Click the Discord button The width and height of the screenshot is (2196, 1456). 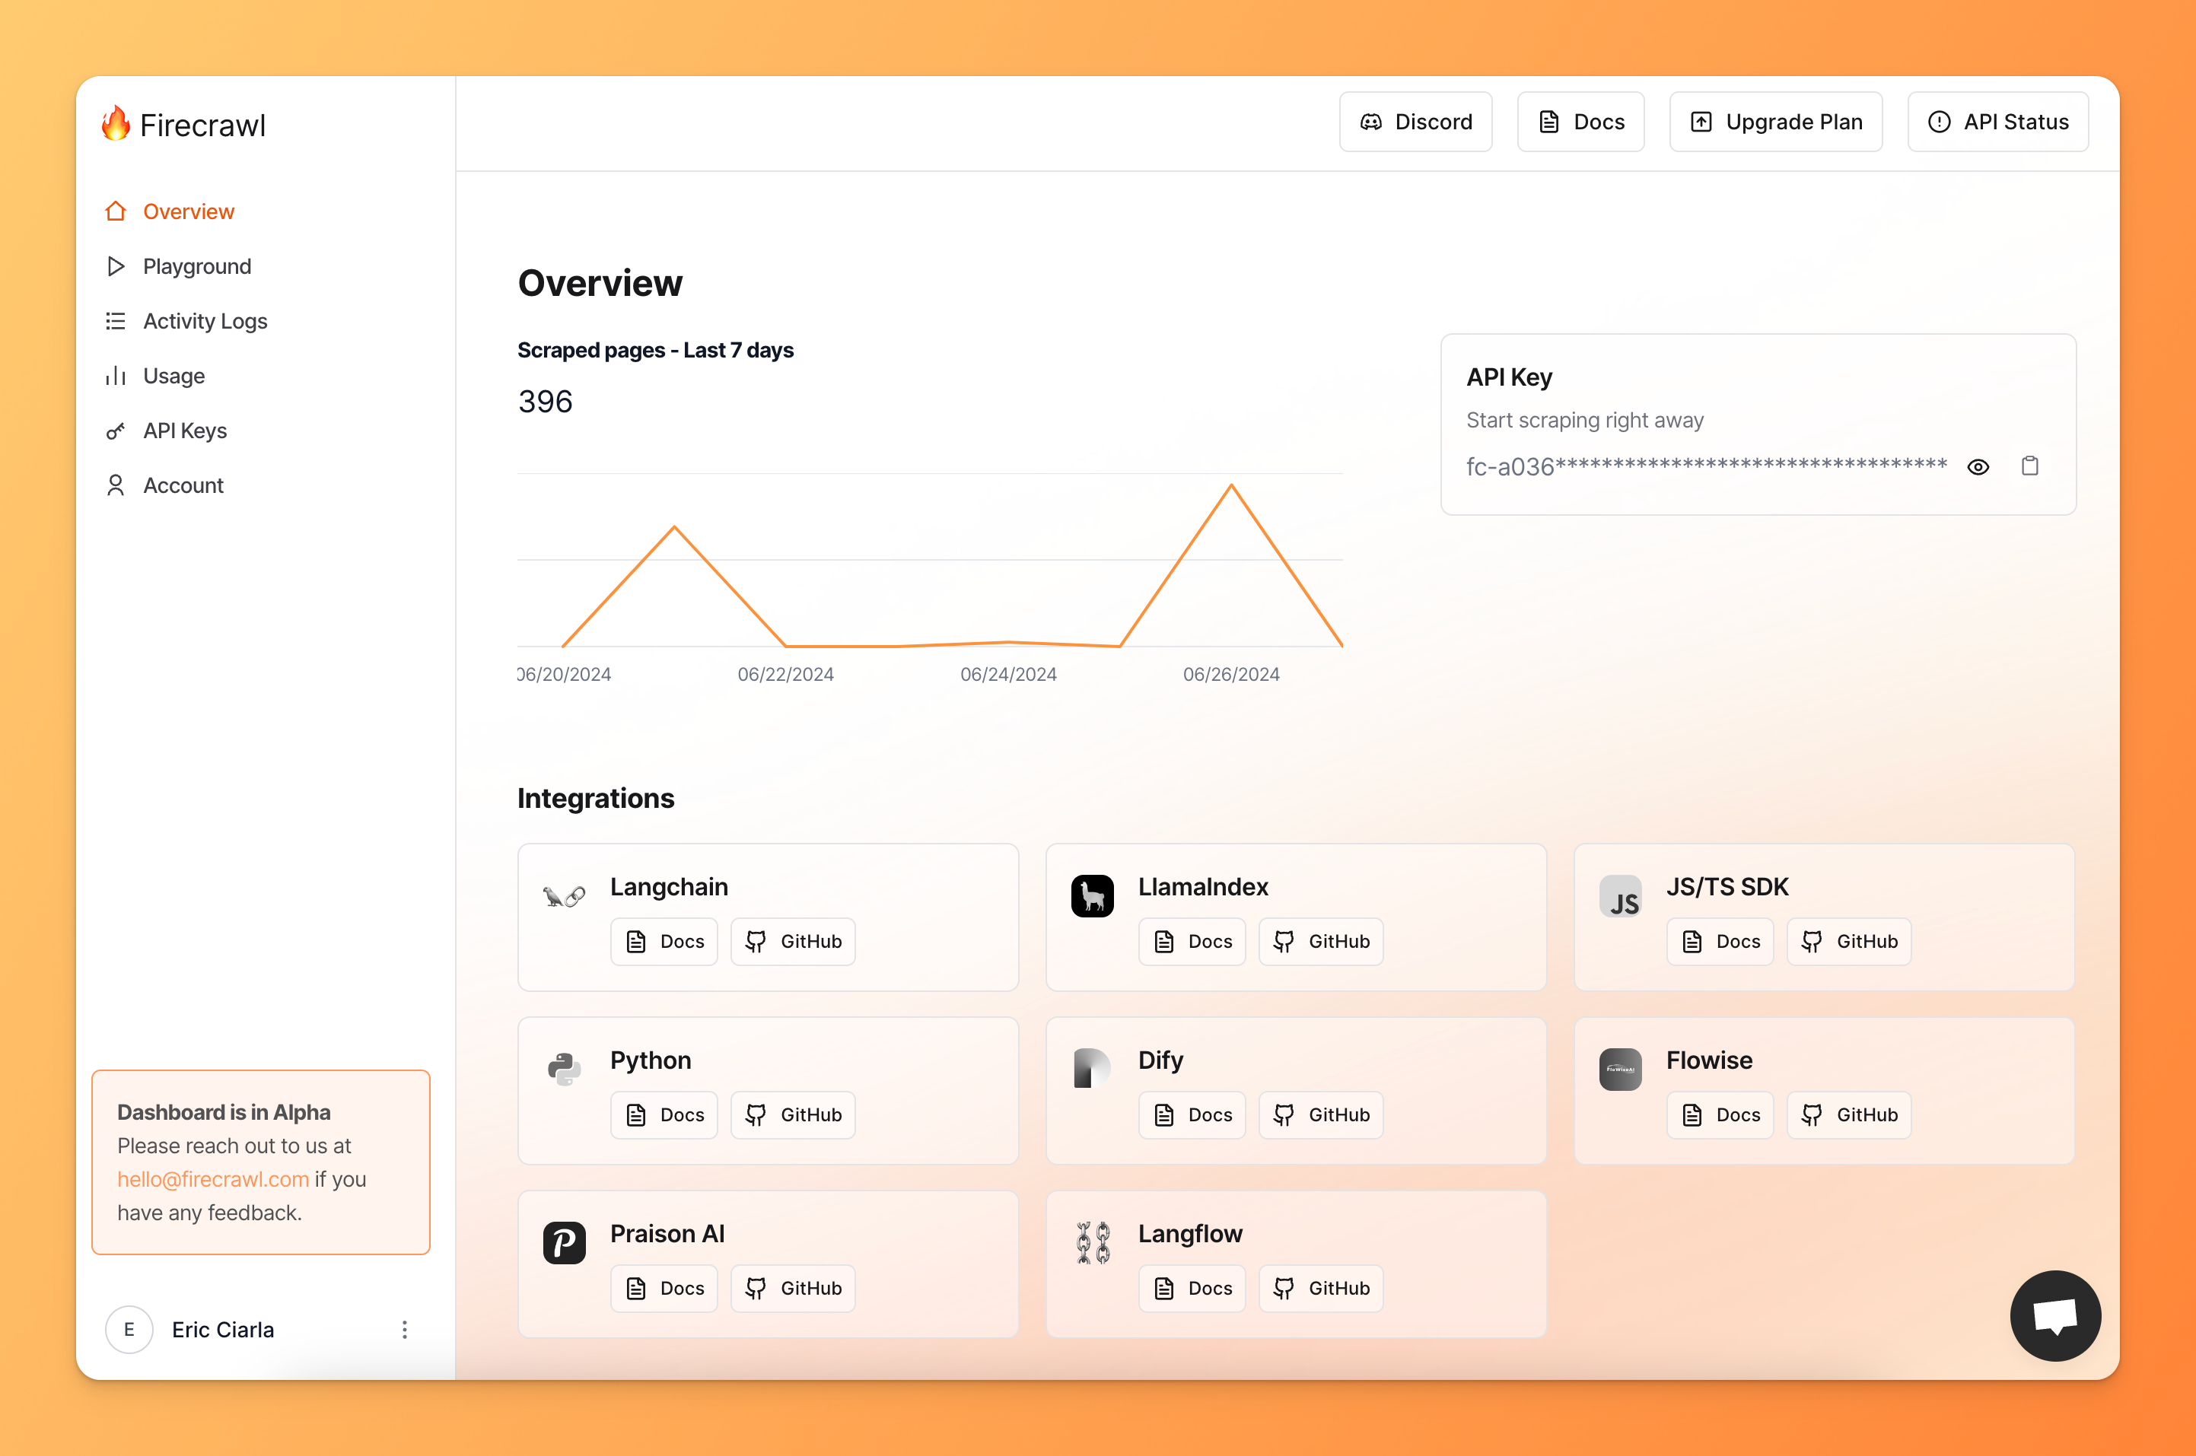click(1416, 122)
